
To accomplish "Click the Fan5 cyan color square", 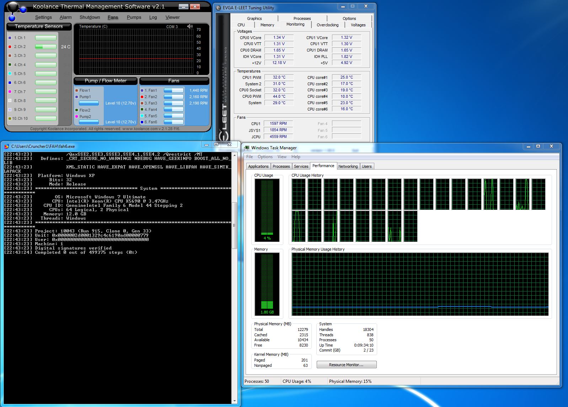I will click(x=142, y=116).
